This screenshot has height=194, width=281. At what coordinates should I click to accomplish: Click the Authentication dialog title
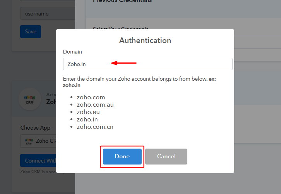point(145,40)
